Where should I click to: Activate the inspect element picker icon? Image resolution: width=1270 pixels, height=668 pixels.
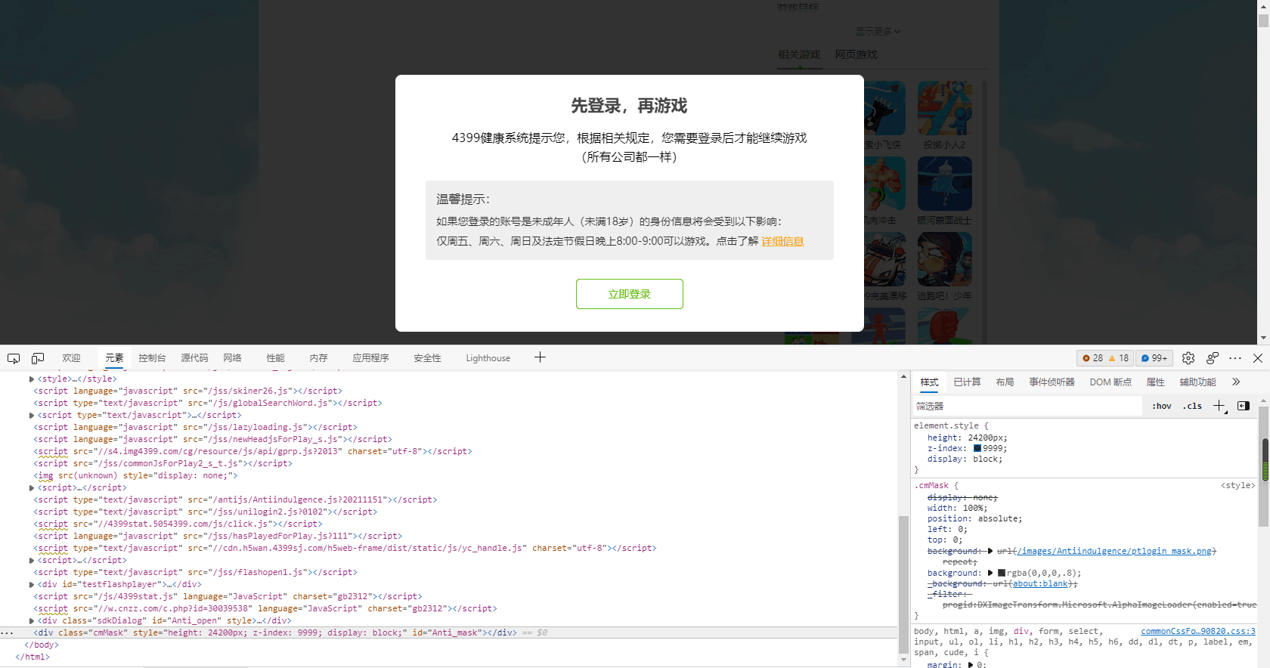pos(14,358)
